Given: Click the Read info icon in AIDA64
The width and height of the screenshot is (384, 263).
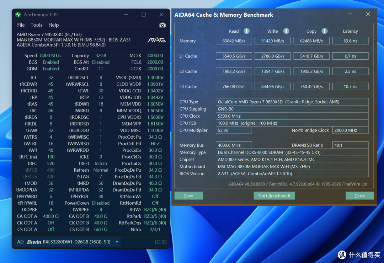Looking at the screenshot, I should pyautogui.click(x=247, y=31).
